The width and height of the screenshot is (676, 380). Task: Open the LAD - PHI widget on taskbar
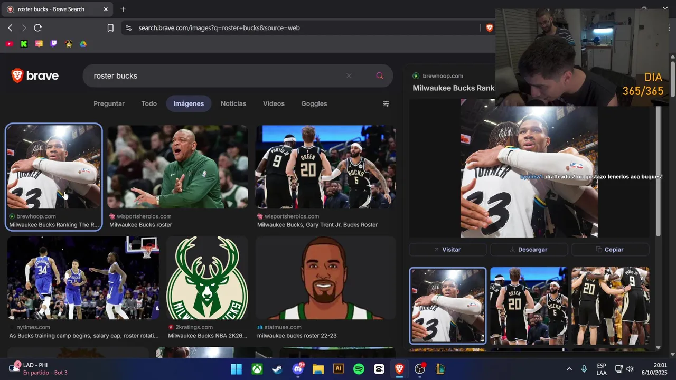39,369
